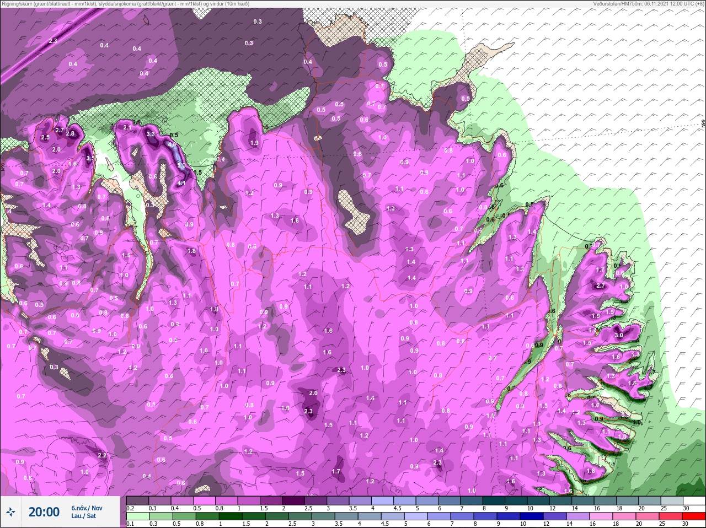Click the Veðurstofan/HM750m model run label
This screenshot has width=706, height=528.
click(649, 4)
